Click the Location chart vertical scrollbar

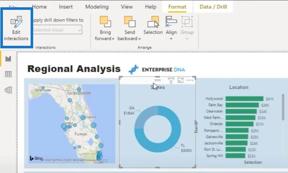point(283,107)
